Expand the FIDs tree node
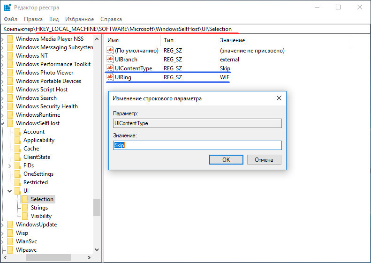The image size is (371, 263). pos(10,166)
